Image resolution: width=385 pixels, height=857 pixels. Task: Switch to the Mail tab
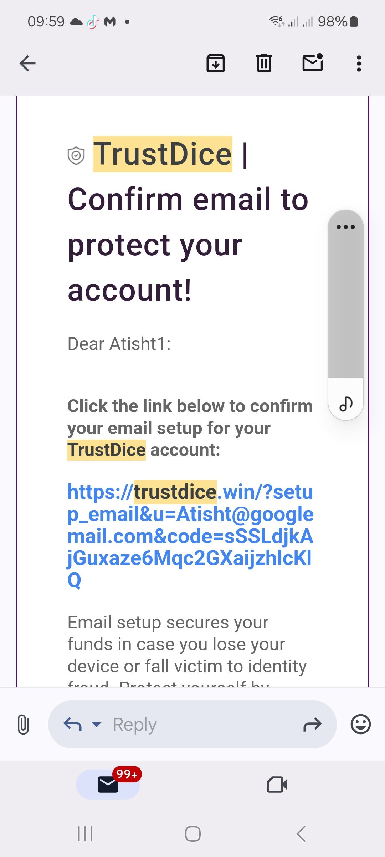[108, 785]
